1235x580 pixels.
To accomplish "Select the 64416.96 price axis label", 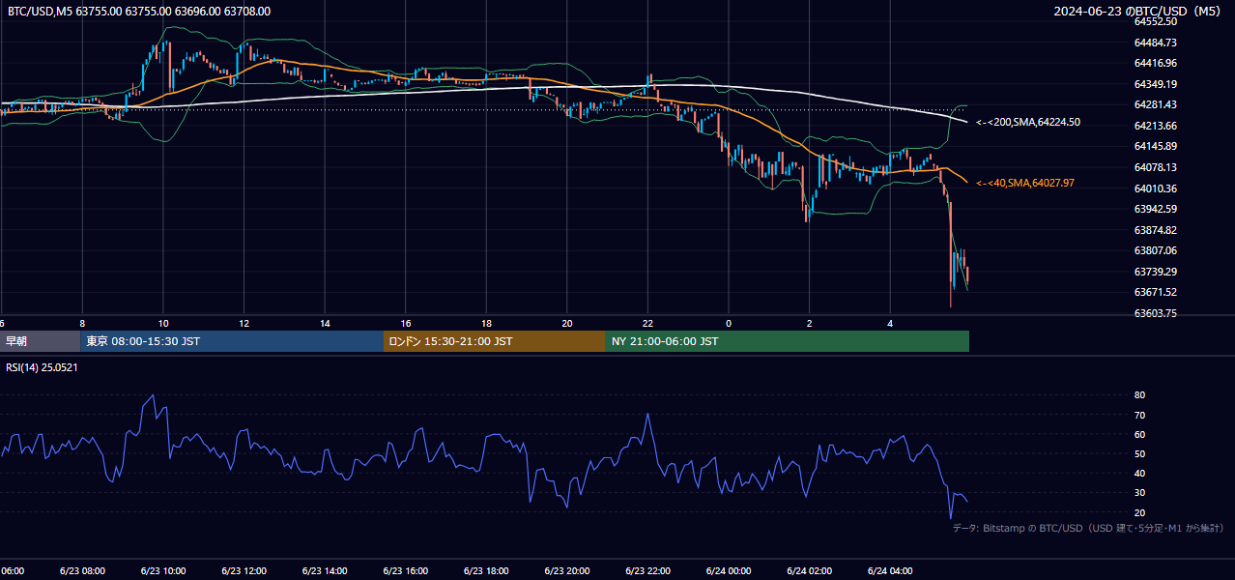I will [1155, 63].
